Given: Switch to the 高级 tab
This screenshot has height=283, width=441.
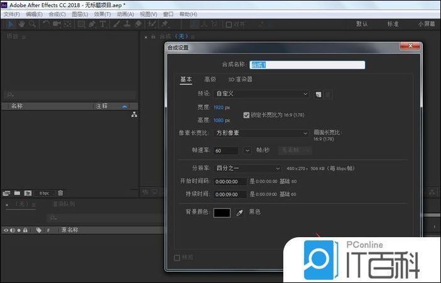Looking at the screenshot, I should [x=210, y=80].
